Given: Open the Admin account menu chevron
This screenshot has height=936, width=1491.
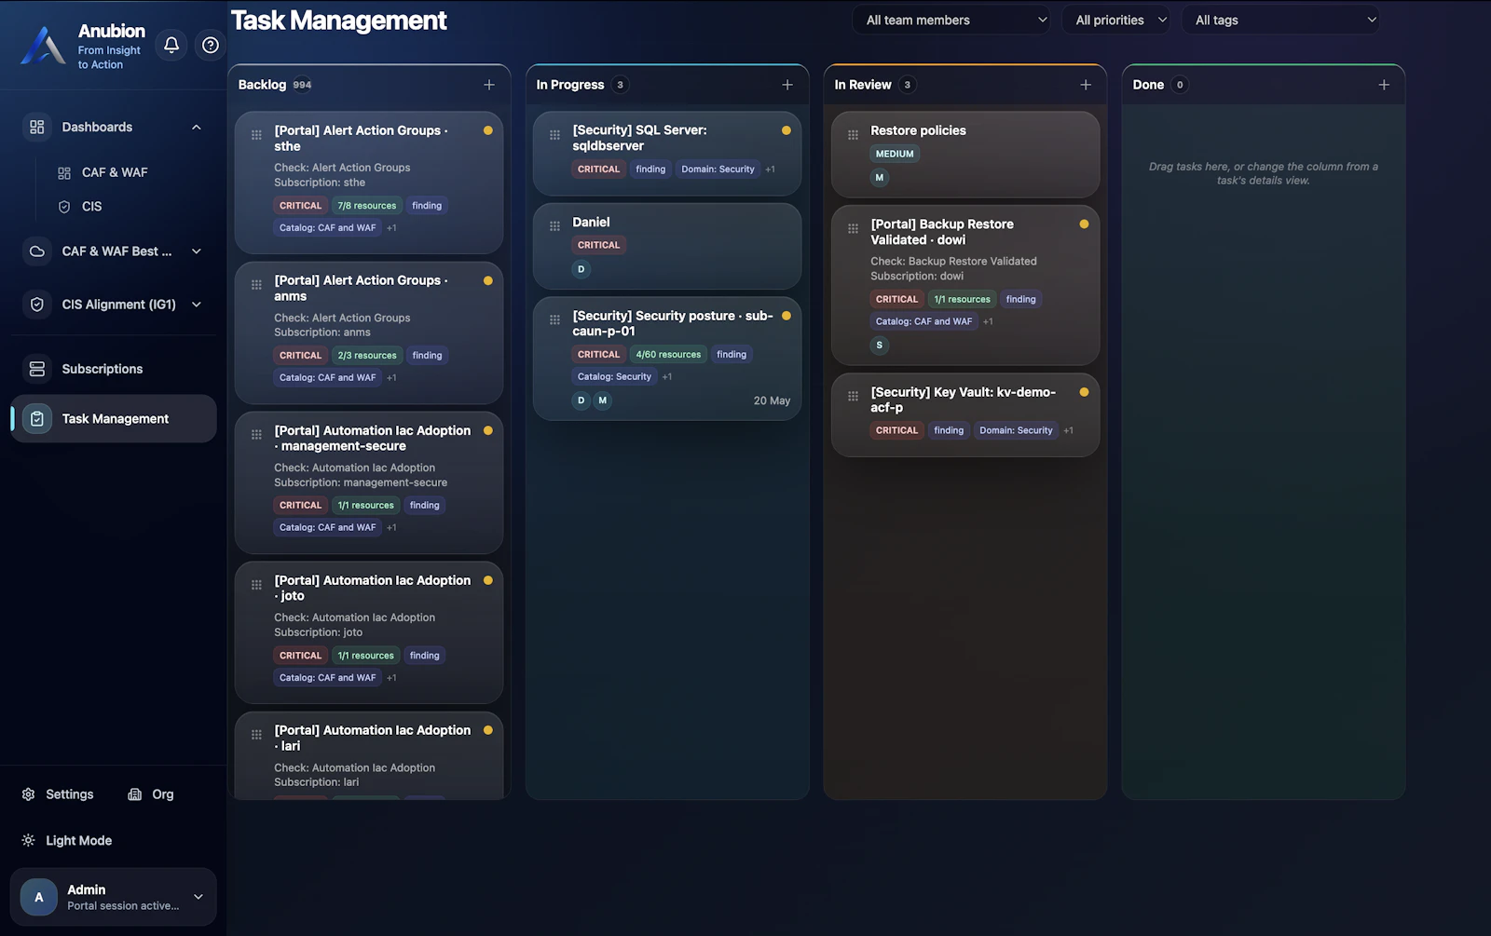Looking at the screenshot, I should coord(198,897).
